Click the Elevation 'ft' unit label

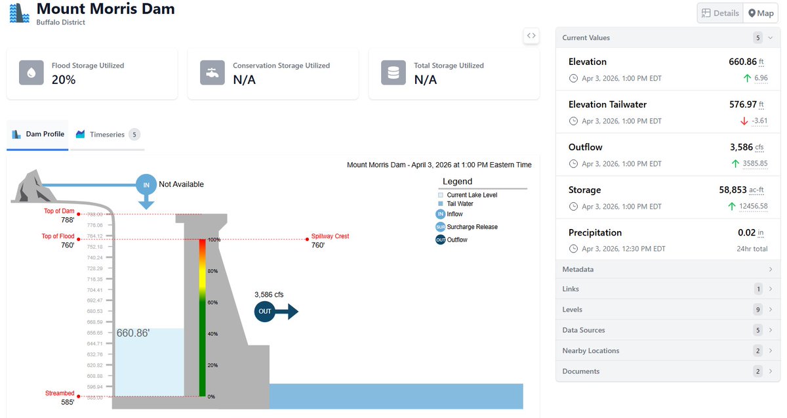pyautogui.click(x=761, y=62)
